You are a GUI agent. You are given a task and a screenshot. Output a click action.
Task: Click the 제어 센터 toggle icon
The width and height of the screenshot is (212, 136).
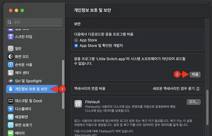[11, 73]
